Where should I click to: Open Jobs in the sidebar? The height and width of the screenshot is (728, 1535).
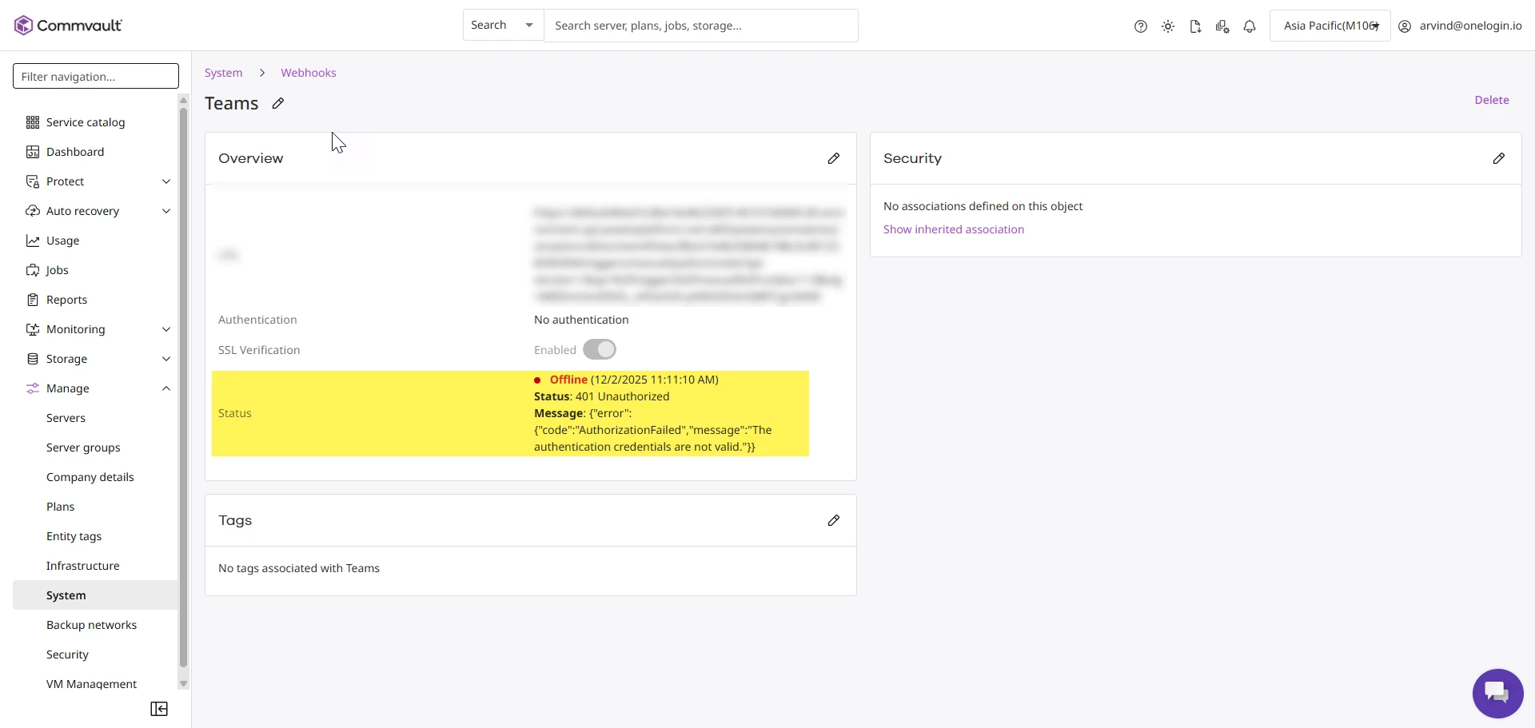pyautogui.click(x=57, y=270)
